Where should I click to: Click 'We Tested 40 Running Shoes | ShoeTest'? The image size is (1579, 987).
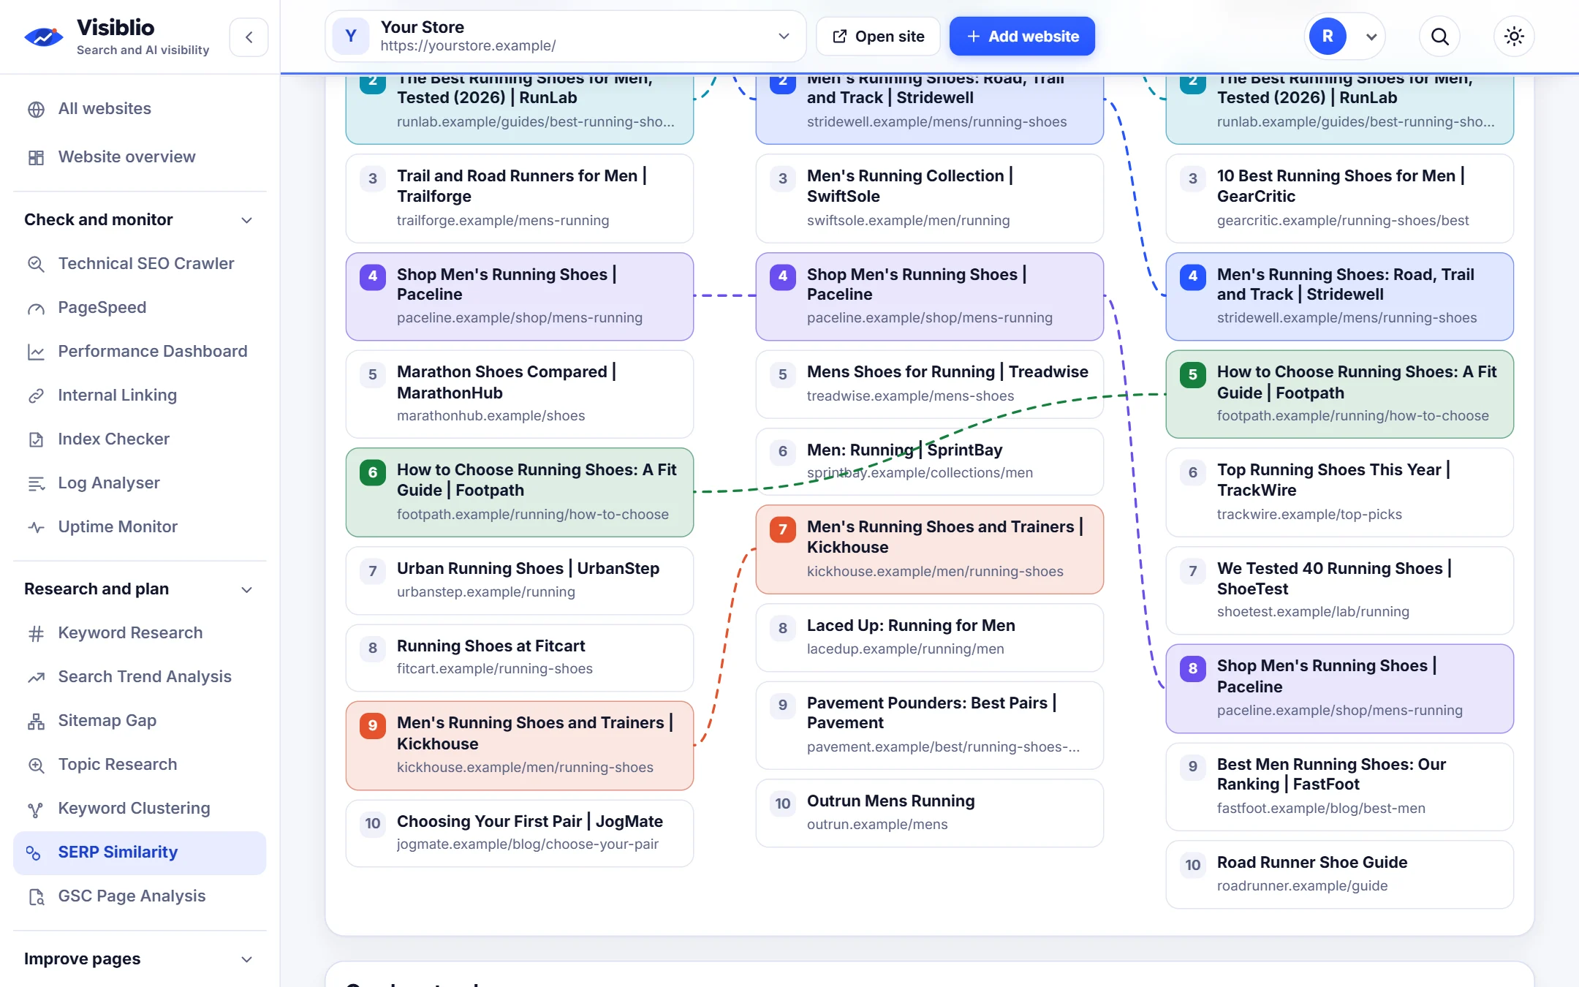coord(1339,590)
